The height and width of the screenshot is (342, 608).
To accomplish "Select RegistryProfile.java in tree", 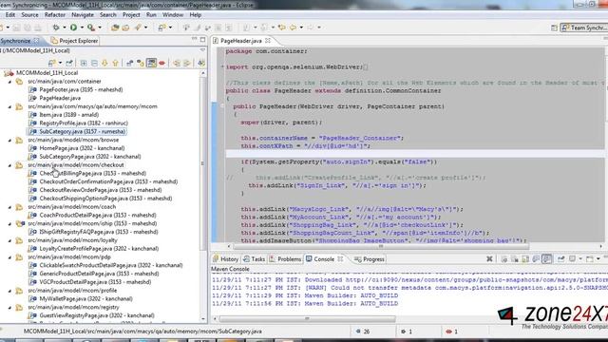I will tap(84, 123).
